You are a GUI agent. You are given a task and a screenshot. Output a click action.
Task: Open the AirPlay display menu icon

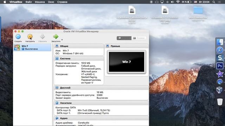click(162, 2)
